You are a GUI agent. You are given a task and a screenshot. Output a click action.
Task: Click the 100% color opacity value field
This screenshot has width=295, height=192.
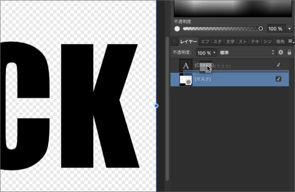coord(275,29)
